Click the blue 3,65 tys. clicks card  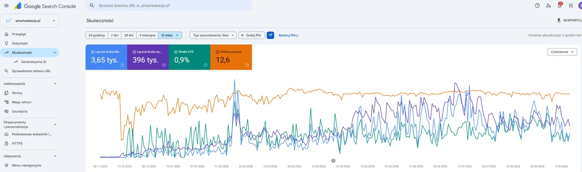(106, 57)
